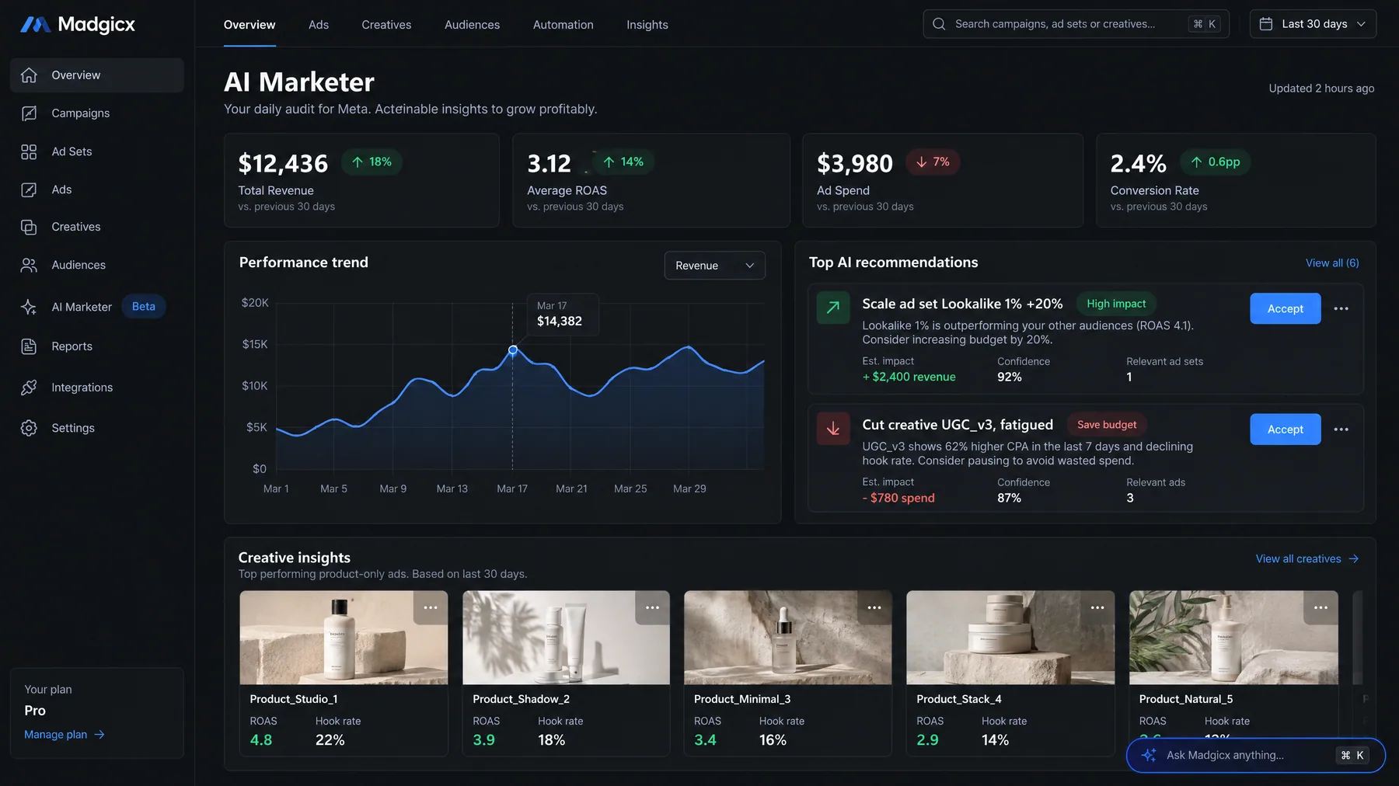Viewport: 1399px width, 786px height.
Task: Open AI Marketer sparkle icon
Action: (x=29, y=307)
